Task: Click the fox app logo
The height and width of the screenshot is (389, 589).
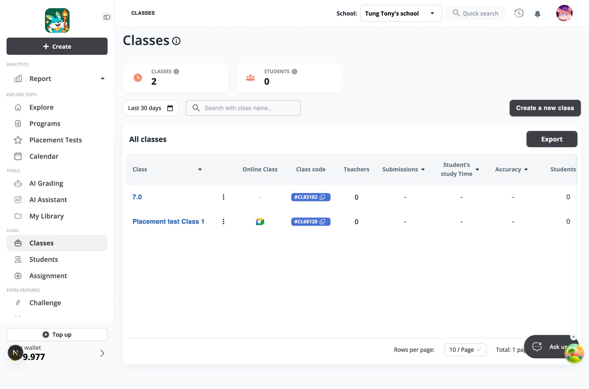Action: 57,21
